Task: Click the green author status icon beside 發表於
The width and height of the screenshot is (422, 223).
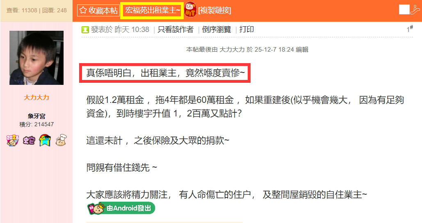Action: click(85, 30)
